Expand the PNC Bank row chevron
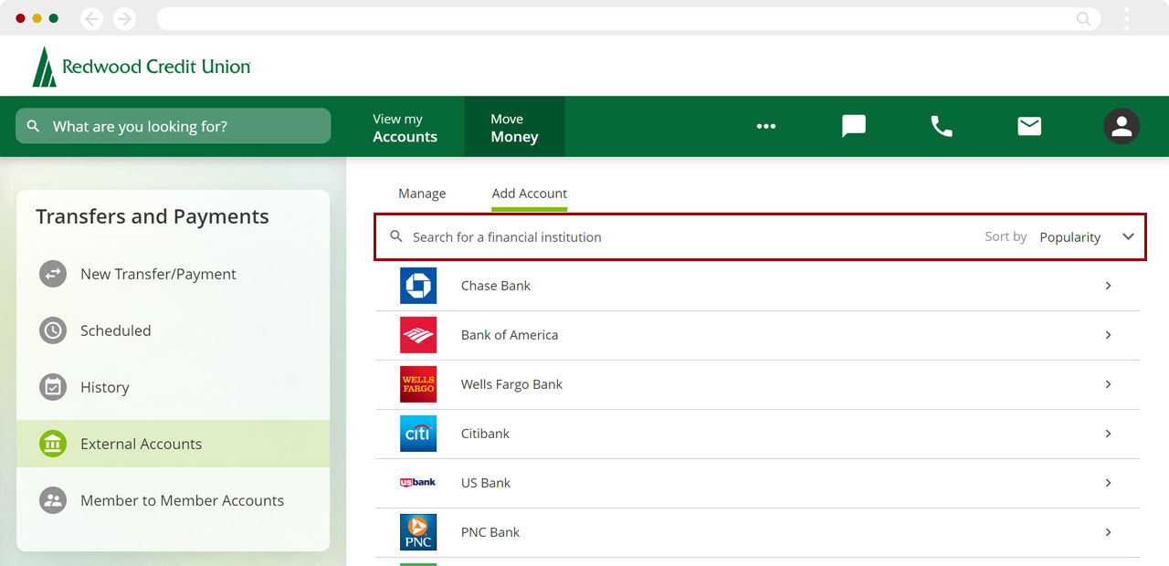This screenshot has height=566, width=1169. 1108,532
